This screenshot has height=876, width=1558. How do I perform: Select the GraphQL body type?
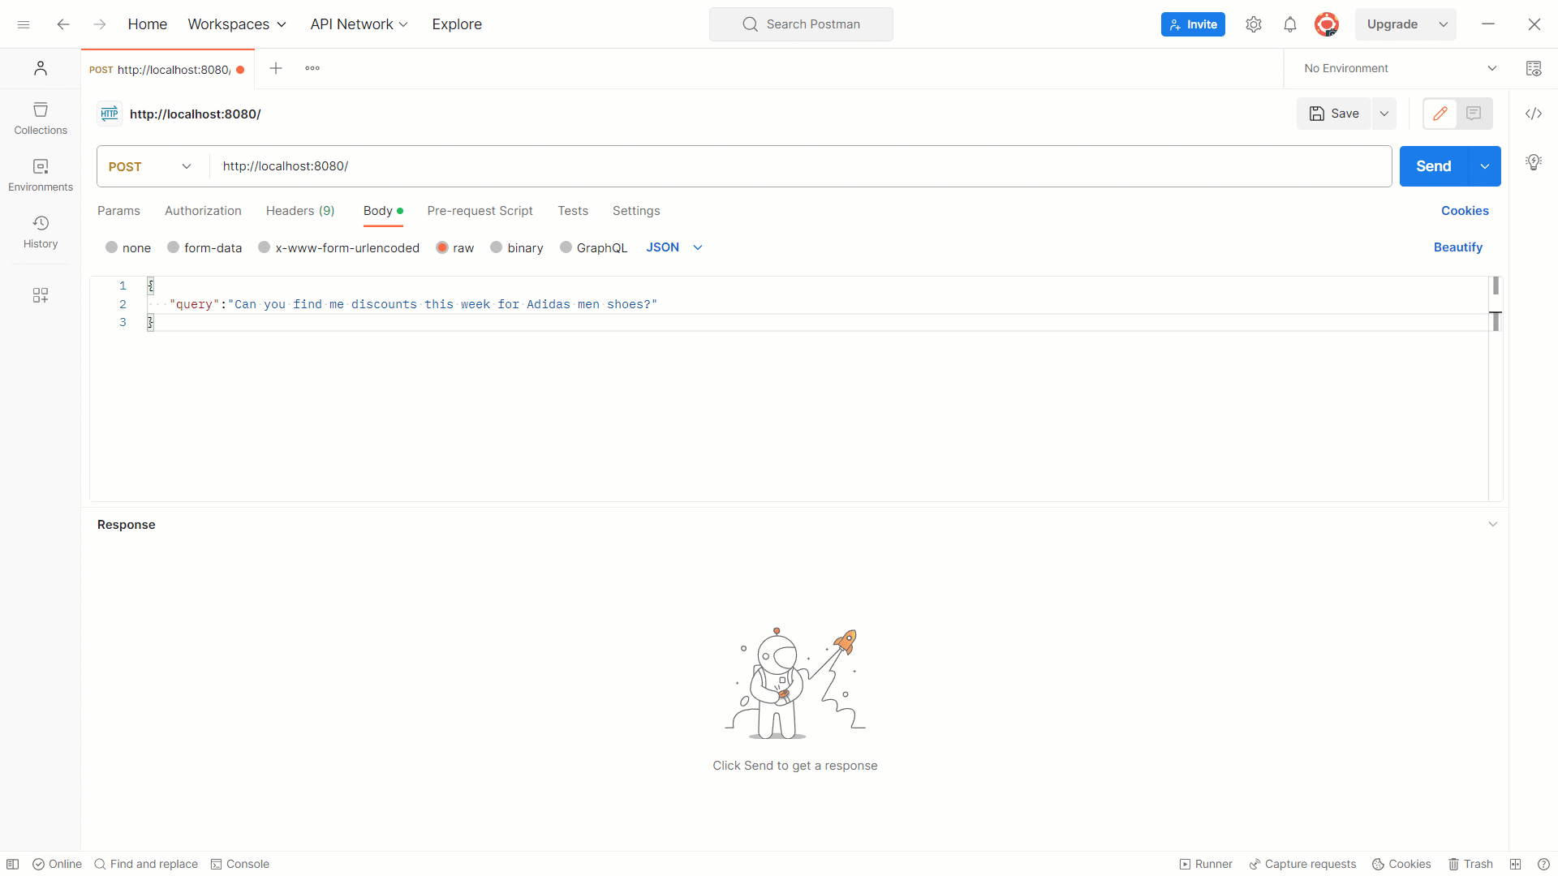[594, 247]
